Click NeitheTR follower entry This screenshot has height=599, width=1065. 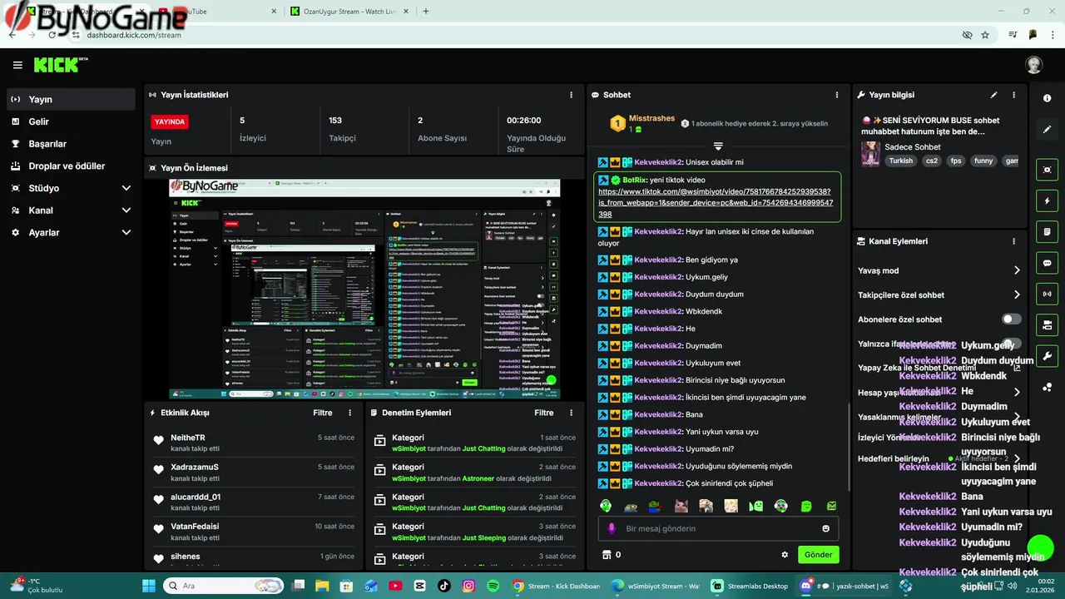click(x=254, y=443)
